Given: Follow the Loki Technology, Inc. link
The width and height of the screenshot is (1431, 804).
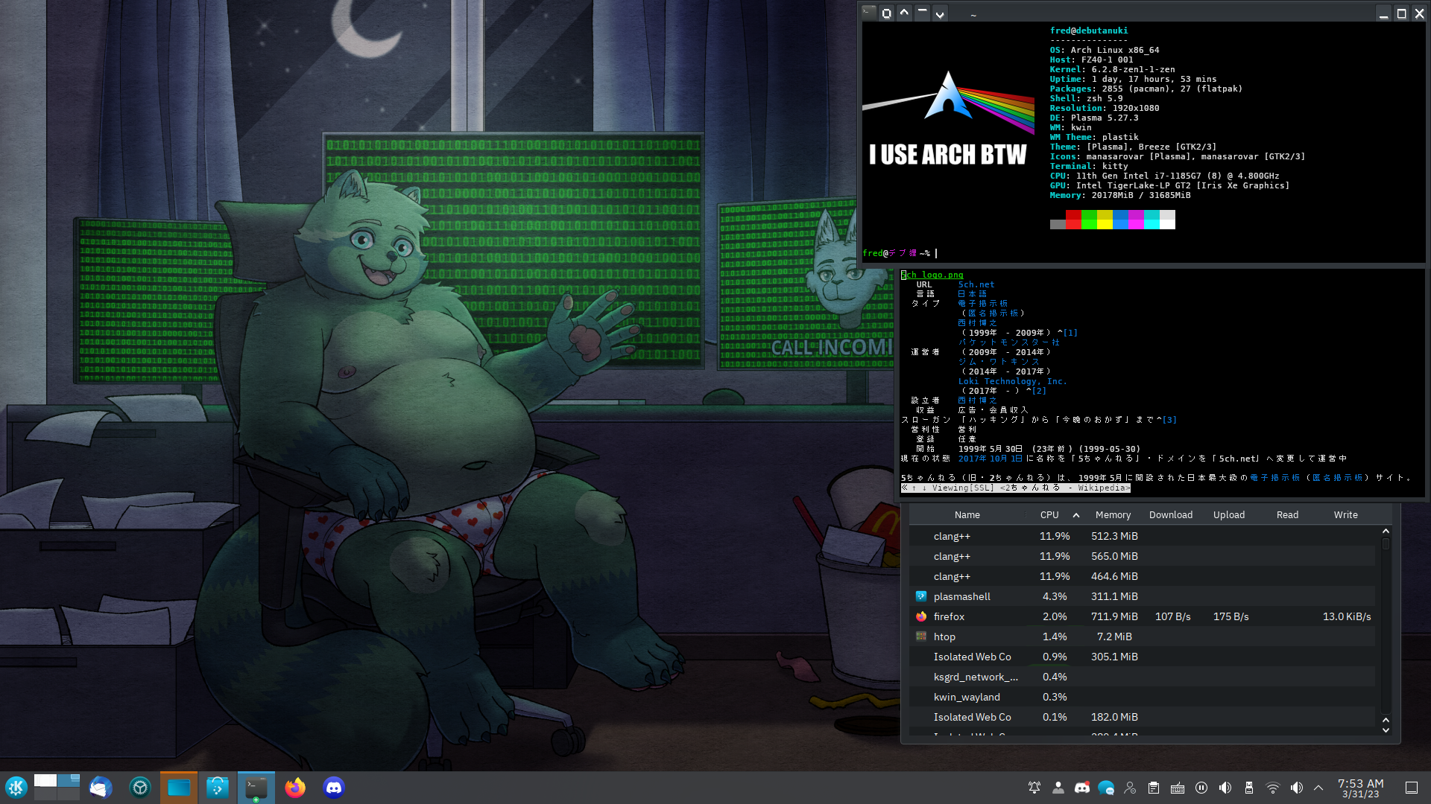Looking at the screenshot, I should coord(1012,381).
